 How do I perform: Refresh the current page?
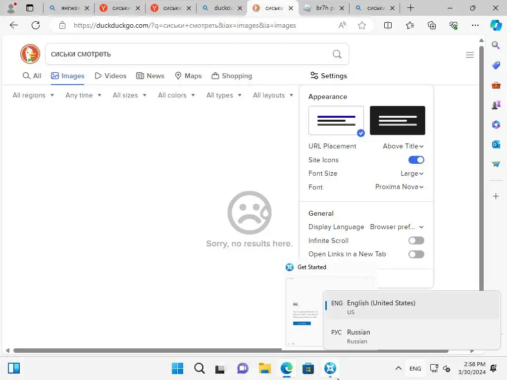pyautogui.click(x=36, y=25)
